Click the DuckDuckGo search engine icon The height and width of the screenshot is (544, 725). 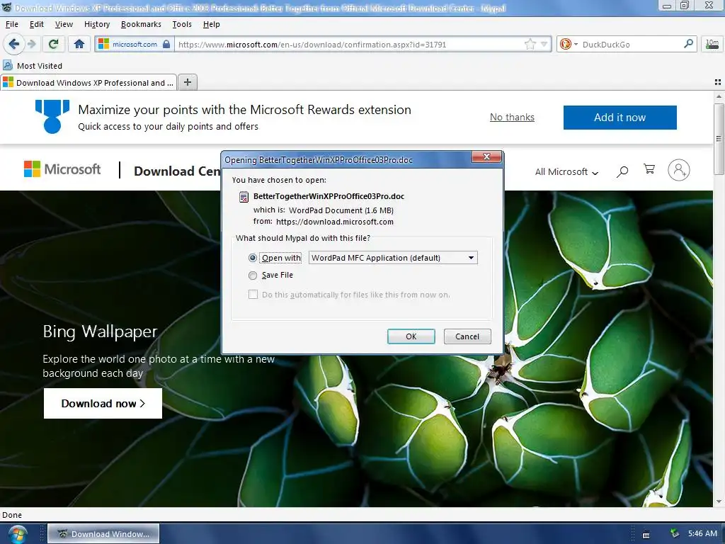pyautogui.click(x=565, y=45)
